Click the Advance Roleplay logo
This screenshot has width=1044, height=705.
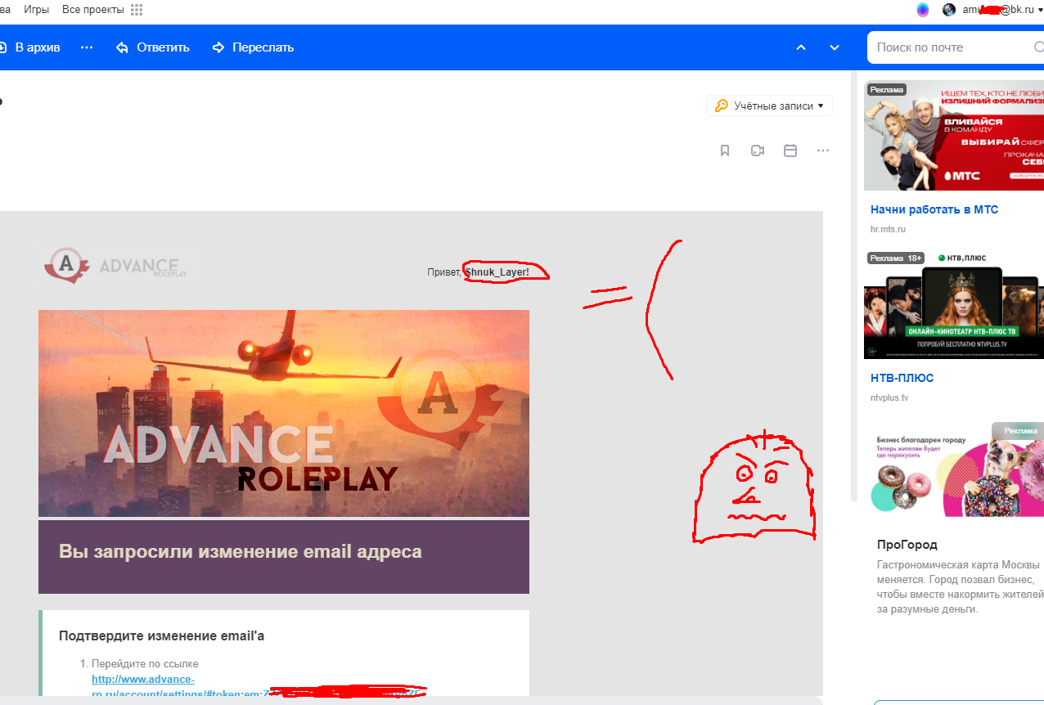point(121,265)
